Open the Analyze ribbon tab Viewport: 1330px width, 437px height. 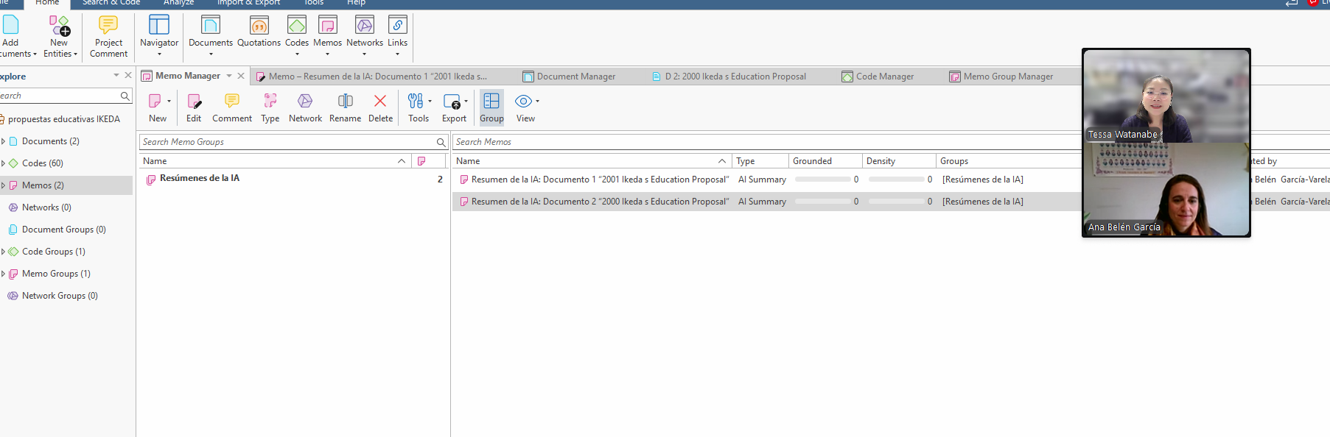click(x=178, y=3)
